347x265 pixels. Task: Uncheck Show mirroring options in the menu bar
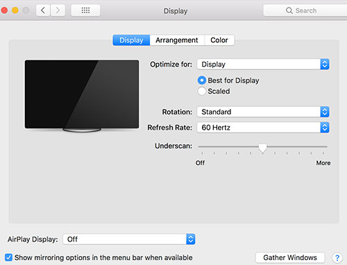pos(8,257)
